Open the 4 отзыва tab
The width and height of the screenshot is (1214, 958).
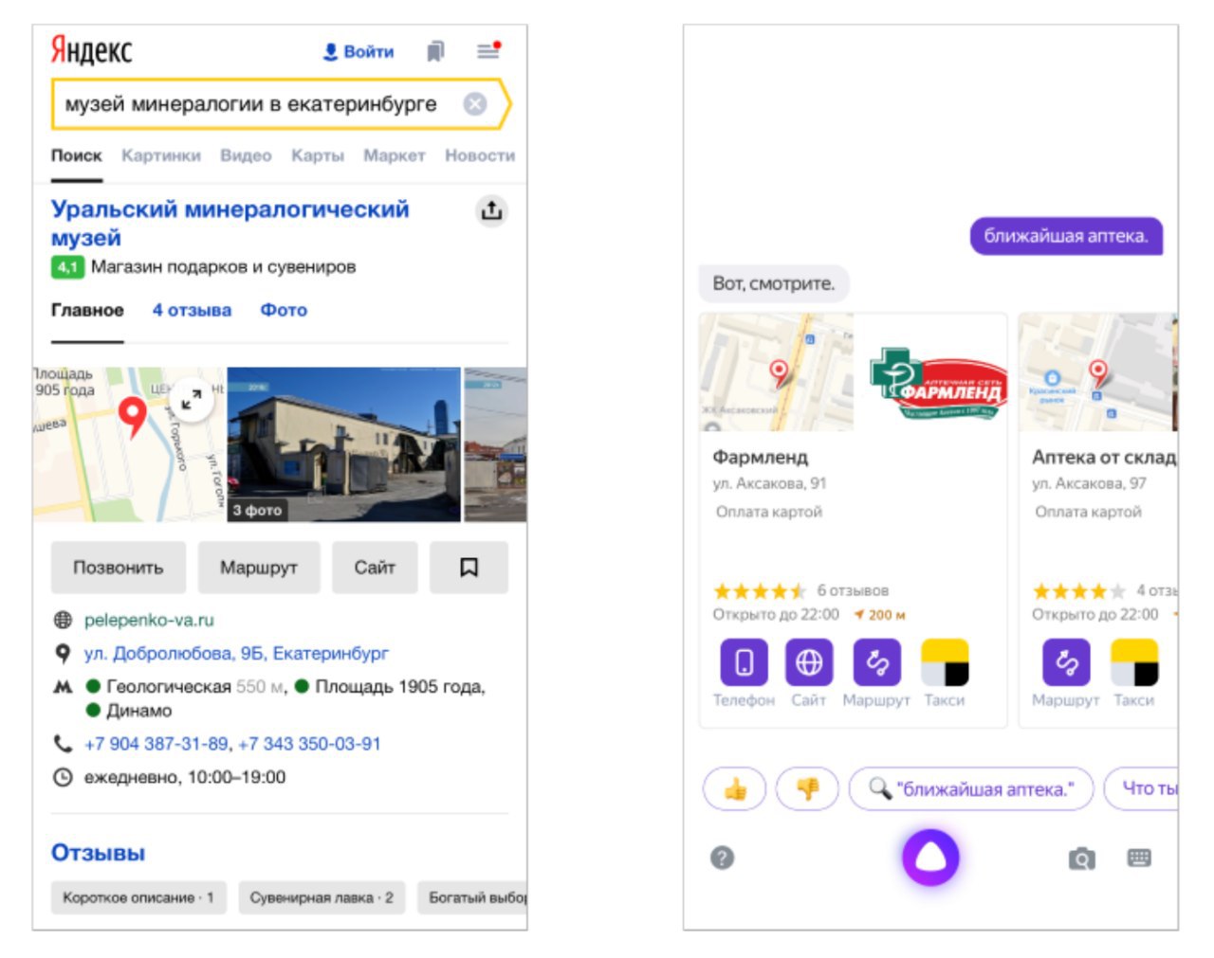click(x=192, y=310)
